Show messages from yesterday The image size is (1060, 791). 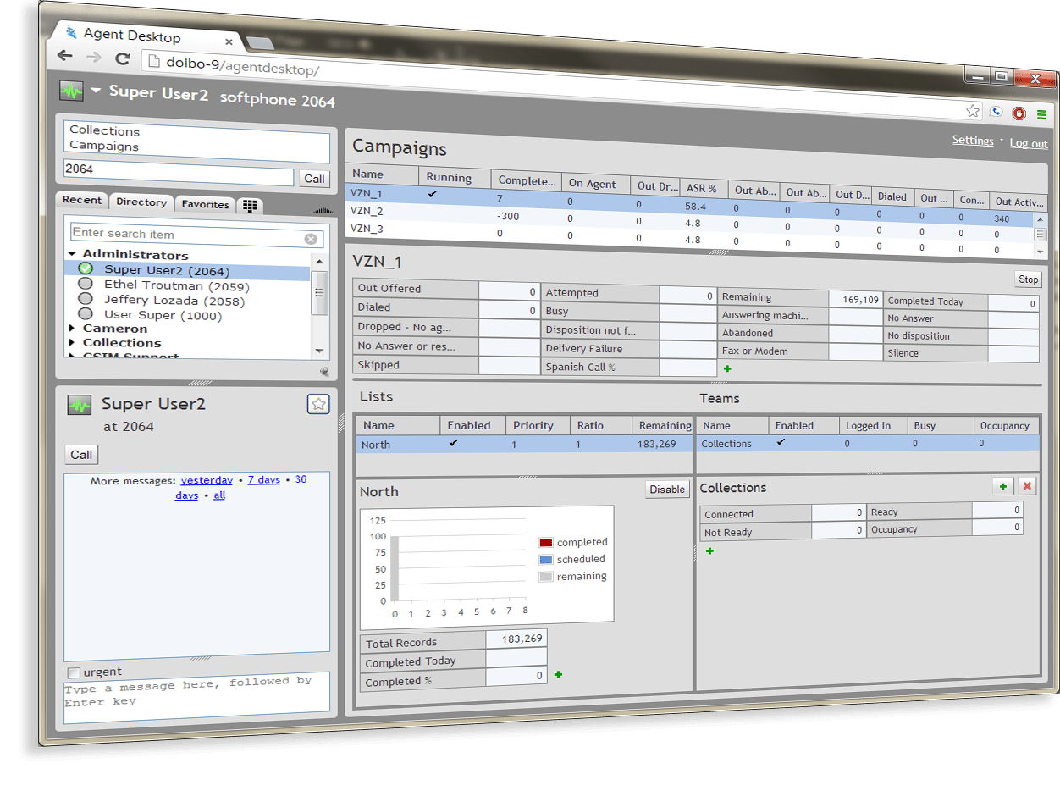click(x=207, y=480)
